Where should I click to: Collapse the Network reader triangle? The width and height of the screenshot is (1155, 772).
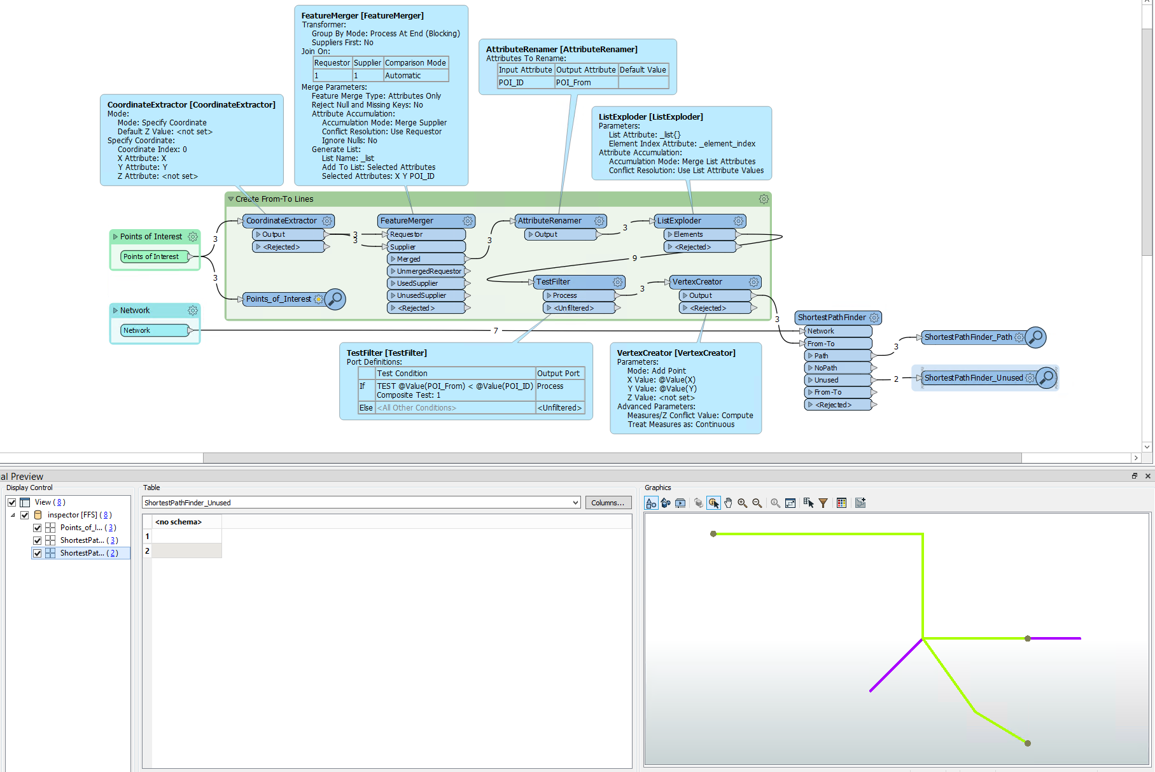pyautogui.click(x=116, y=311)
